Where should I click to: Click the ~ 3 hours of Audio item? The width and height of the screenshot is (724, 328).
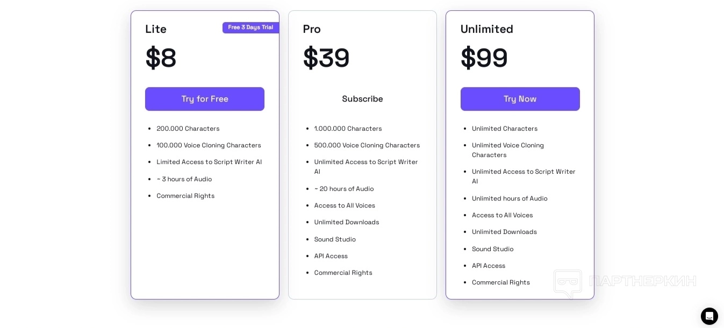click(184, 179)
